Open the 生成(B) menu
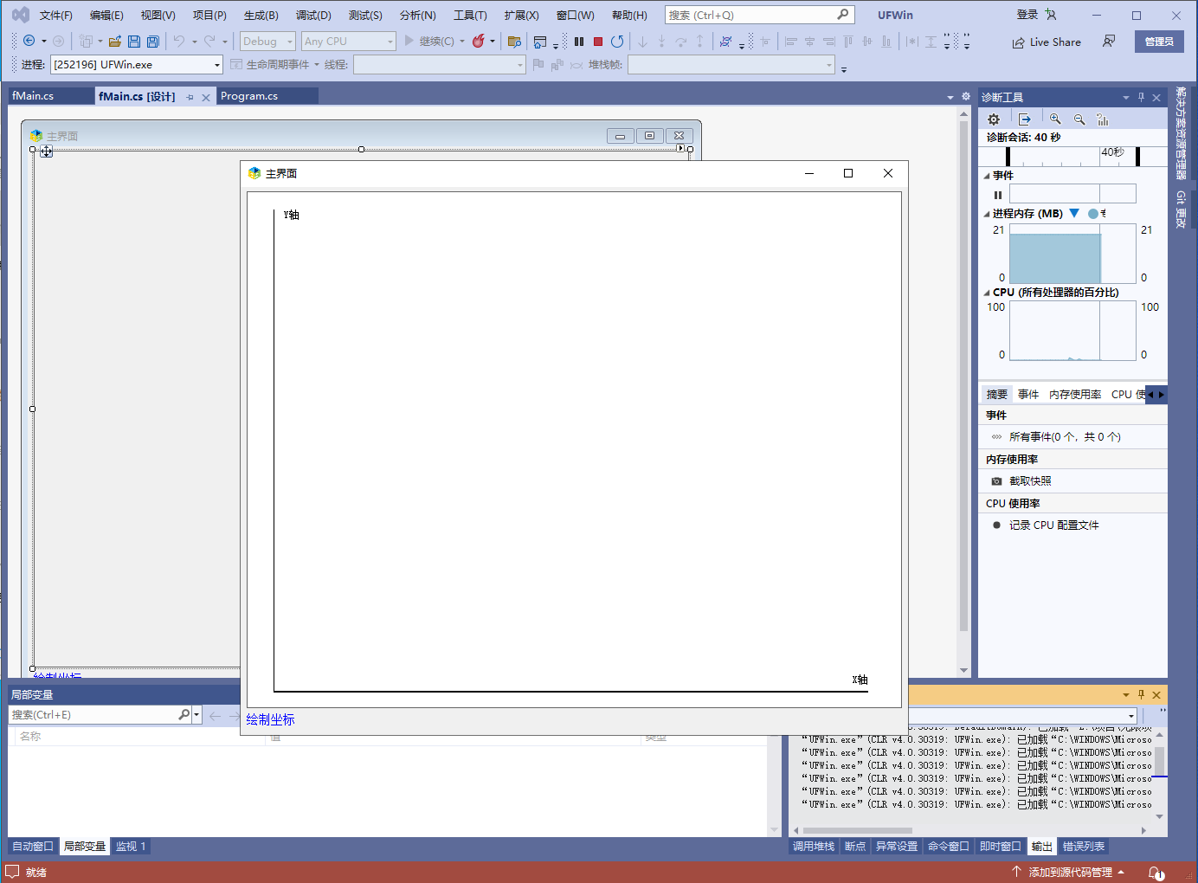The height and width of the screenshot is (883, 1198). click(261, 15)
